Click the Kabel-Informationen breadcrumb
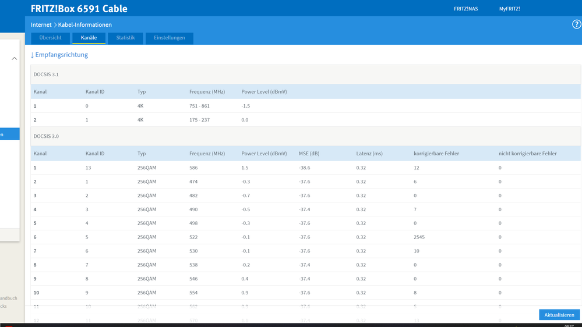 [84, 25]
